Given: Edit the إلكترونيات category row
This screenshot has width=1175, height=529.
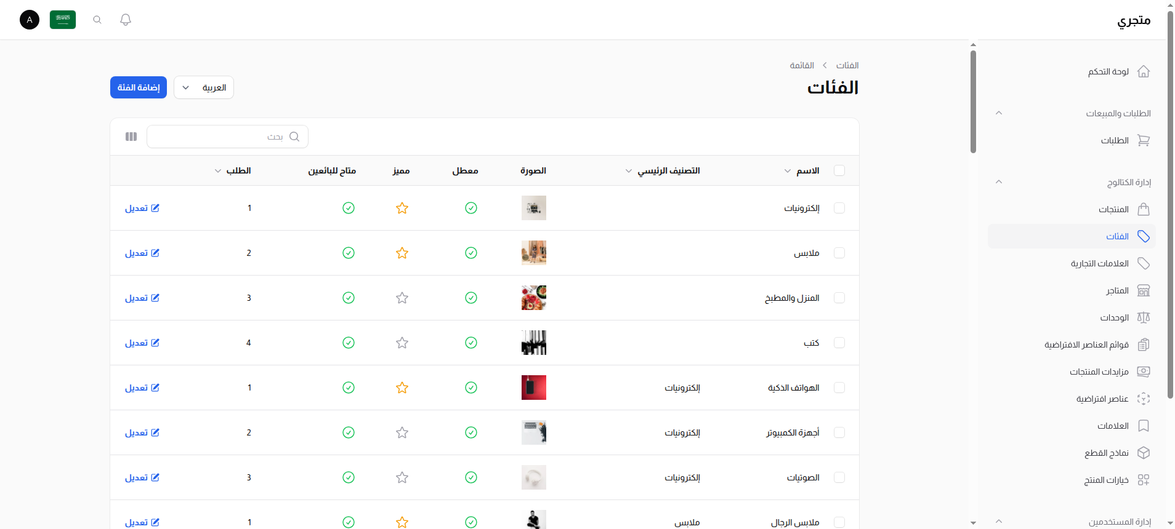Looking at the screenshot, I should point(142,208).
